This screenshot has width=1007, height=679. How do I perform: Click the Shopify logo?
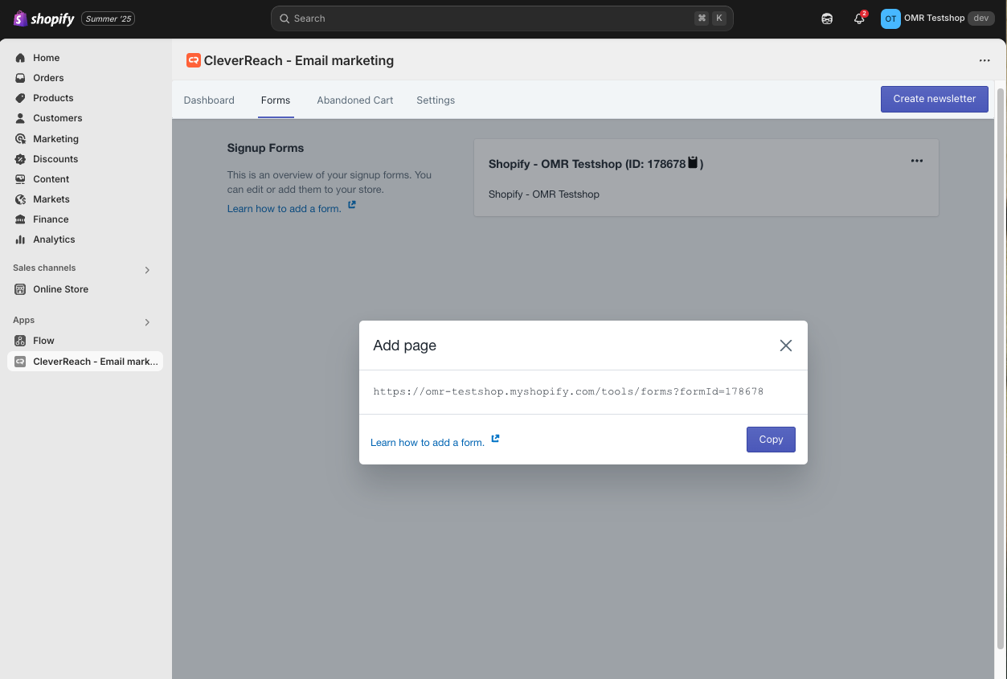43,18
